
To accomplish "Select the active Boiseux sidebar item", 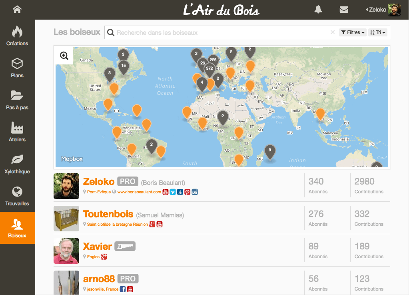I will click(x=17, y=228).
